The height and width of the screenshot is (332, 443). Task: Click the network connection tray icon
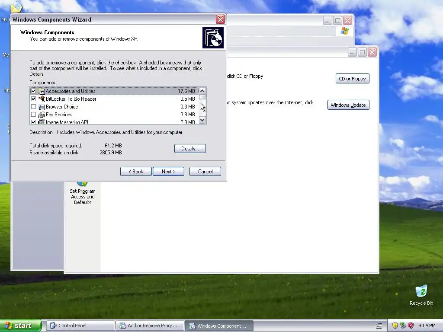click(x=403, y=326)
